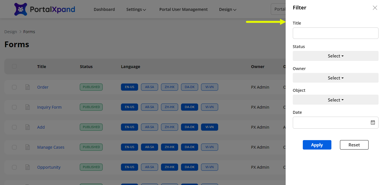Focus the Title filter text field
The width and height of the screenshot is (384, 185).
coord(335,33)
